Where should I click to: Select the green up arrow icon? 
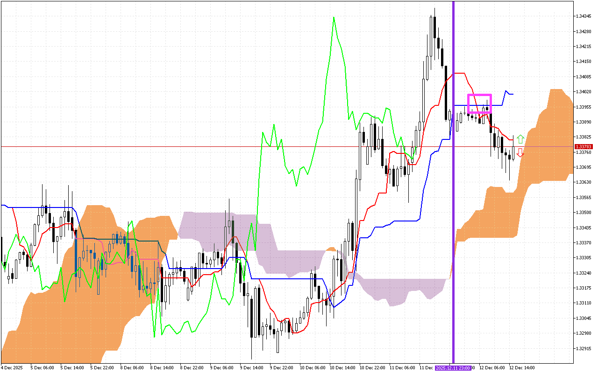(520, 139)
